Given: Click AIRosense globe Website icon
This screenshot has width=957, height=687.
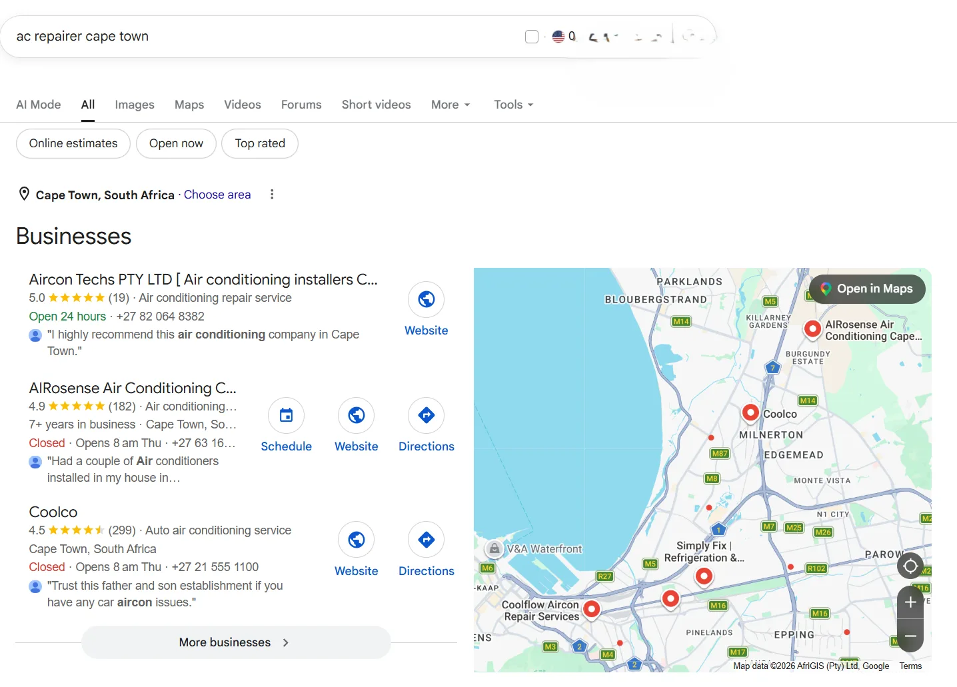Looking at the screenshot, I should (x=357, y=416).
